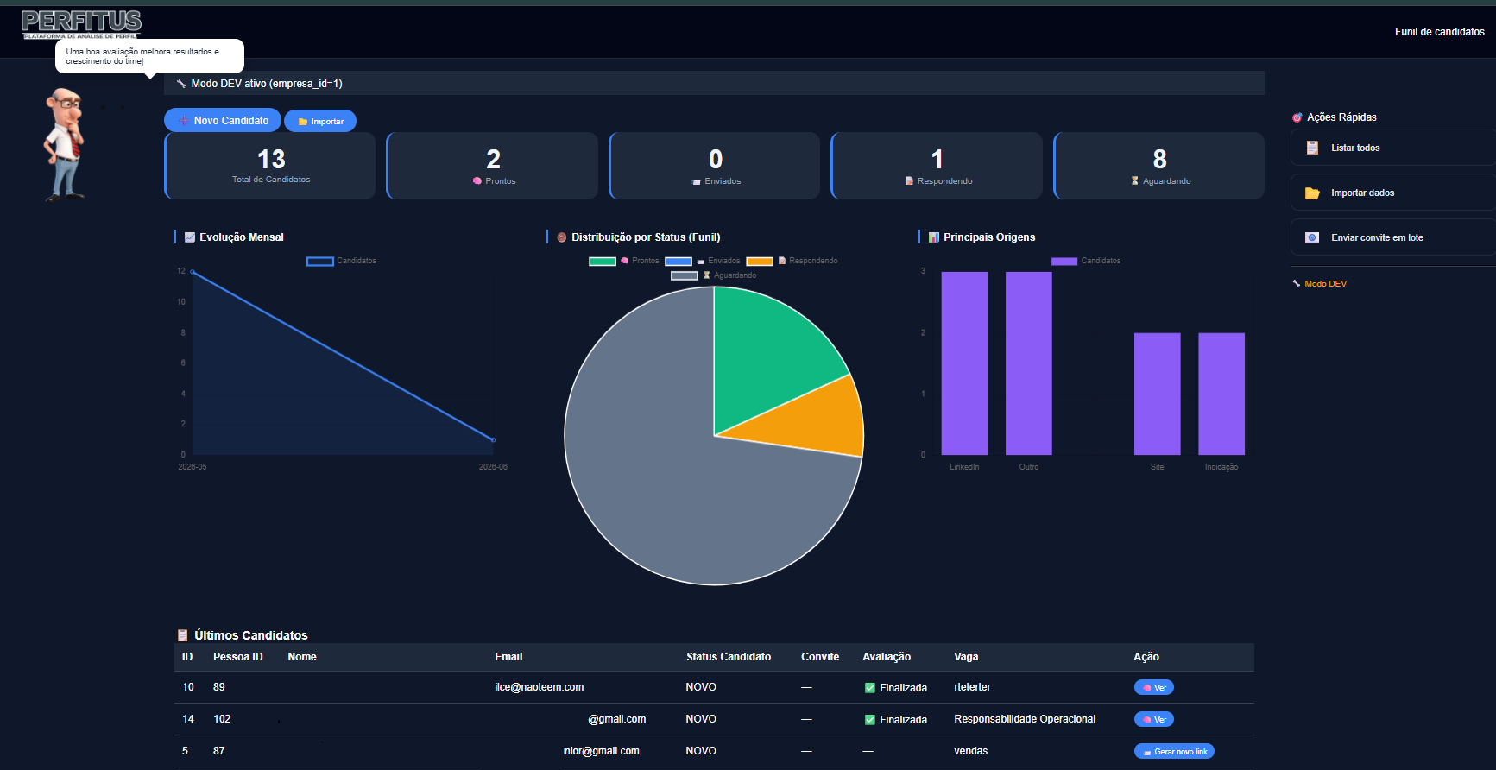
Task: Click the Vaga column header
Action: (x=966, y=657)
